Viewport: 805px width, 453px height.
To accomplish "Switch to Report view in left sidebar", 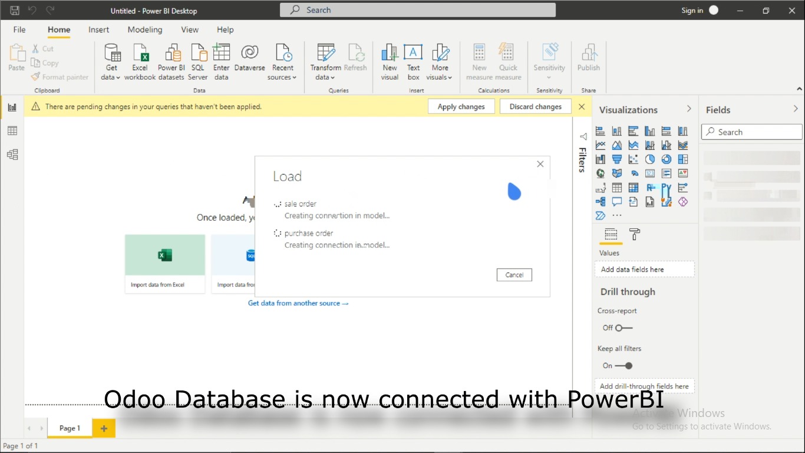I will click(x=12, y=107).
